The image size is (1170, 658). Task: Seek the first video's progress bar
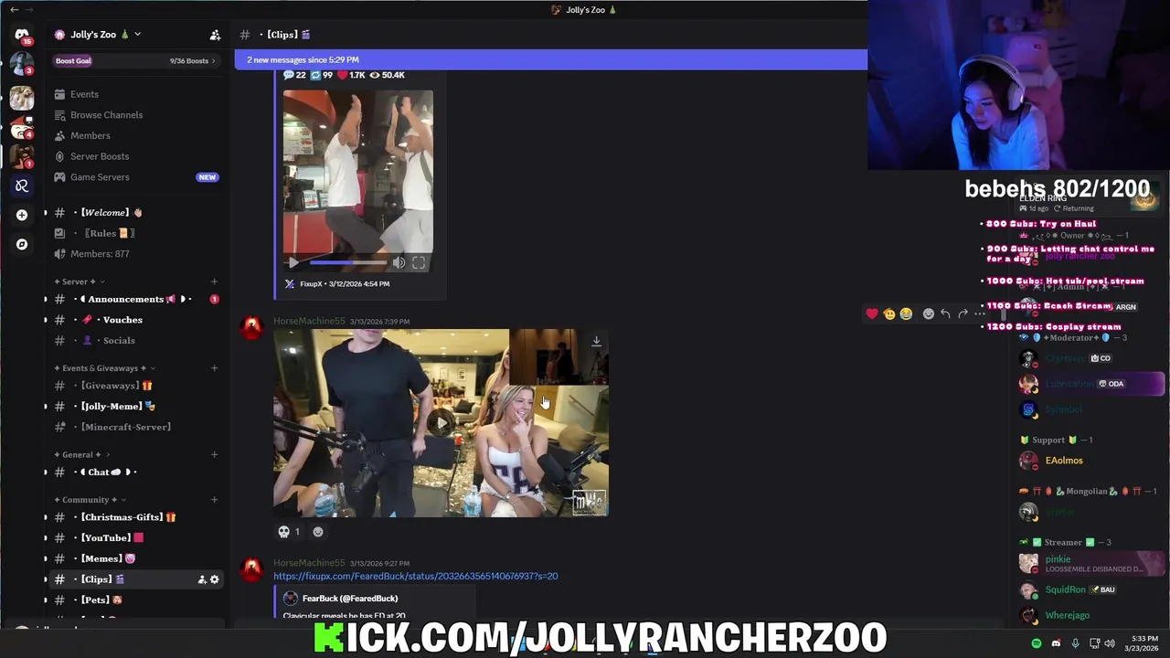(x=348, y=262)
